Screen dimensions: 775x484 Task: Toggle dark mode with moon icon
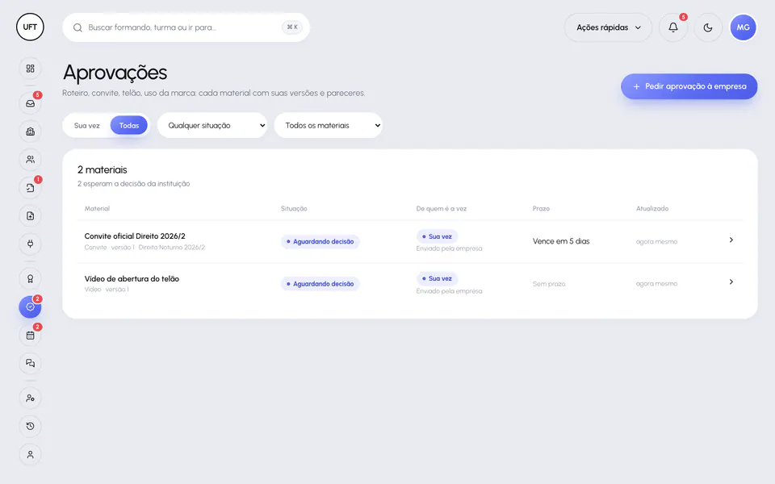click(x=708, y=27)
